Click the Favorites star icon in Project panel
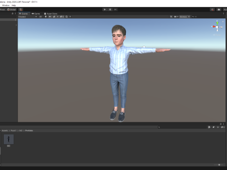Viewport: 227px width, 170px height. click(218, 127)
